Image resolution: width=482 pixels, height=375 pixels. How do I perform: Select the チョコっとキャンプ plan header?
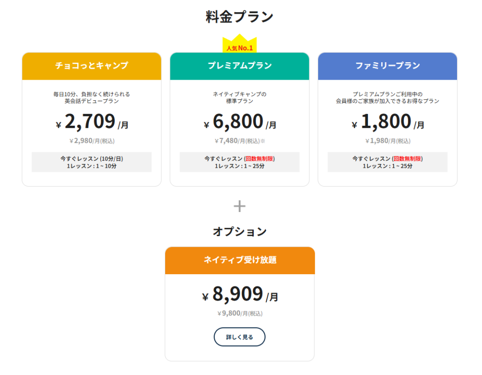pyautogui.click(x=92, y=66)
